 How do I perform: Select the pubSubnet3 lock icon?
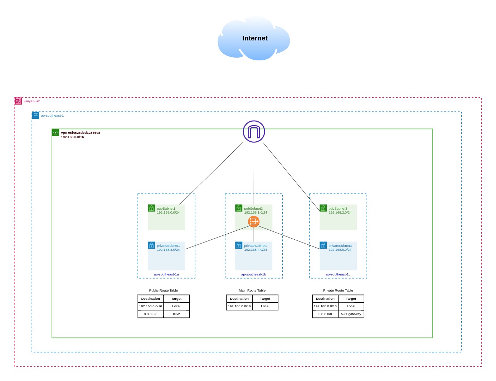click(323, 208)
